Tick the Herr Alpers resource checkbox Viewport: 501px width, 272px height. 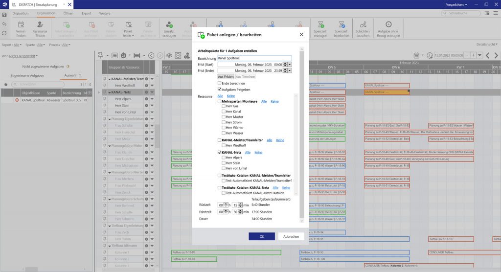[x=224, y=158]
